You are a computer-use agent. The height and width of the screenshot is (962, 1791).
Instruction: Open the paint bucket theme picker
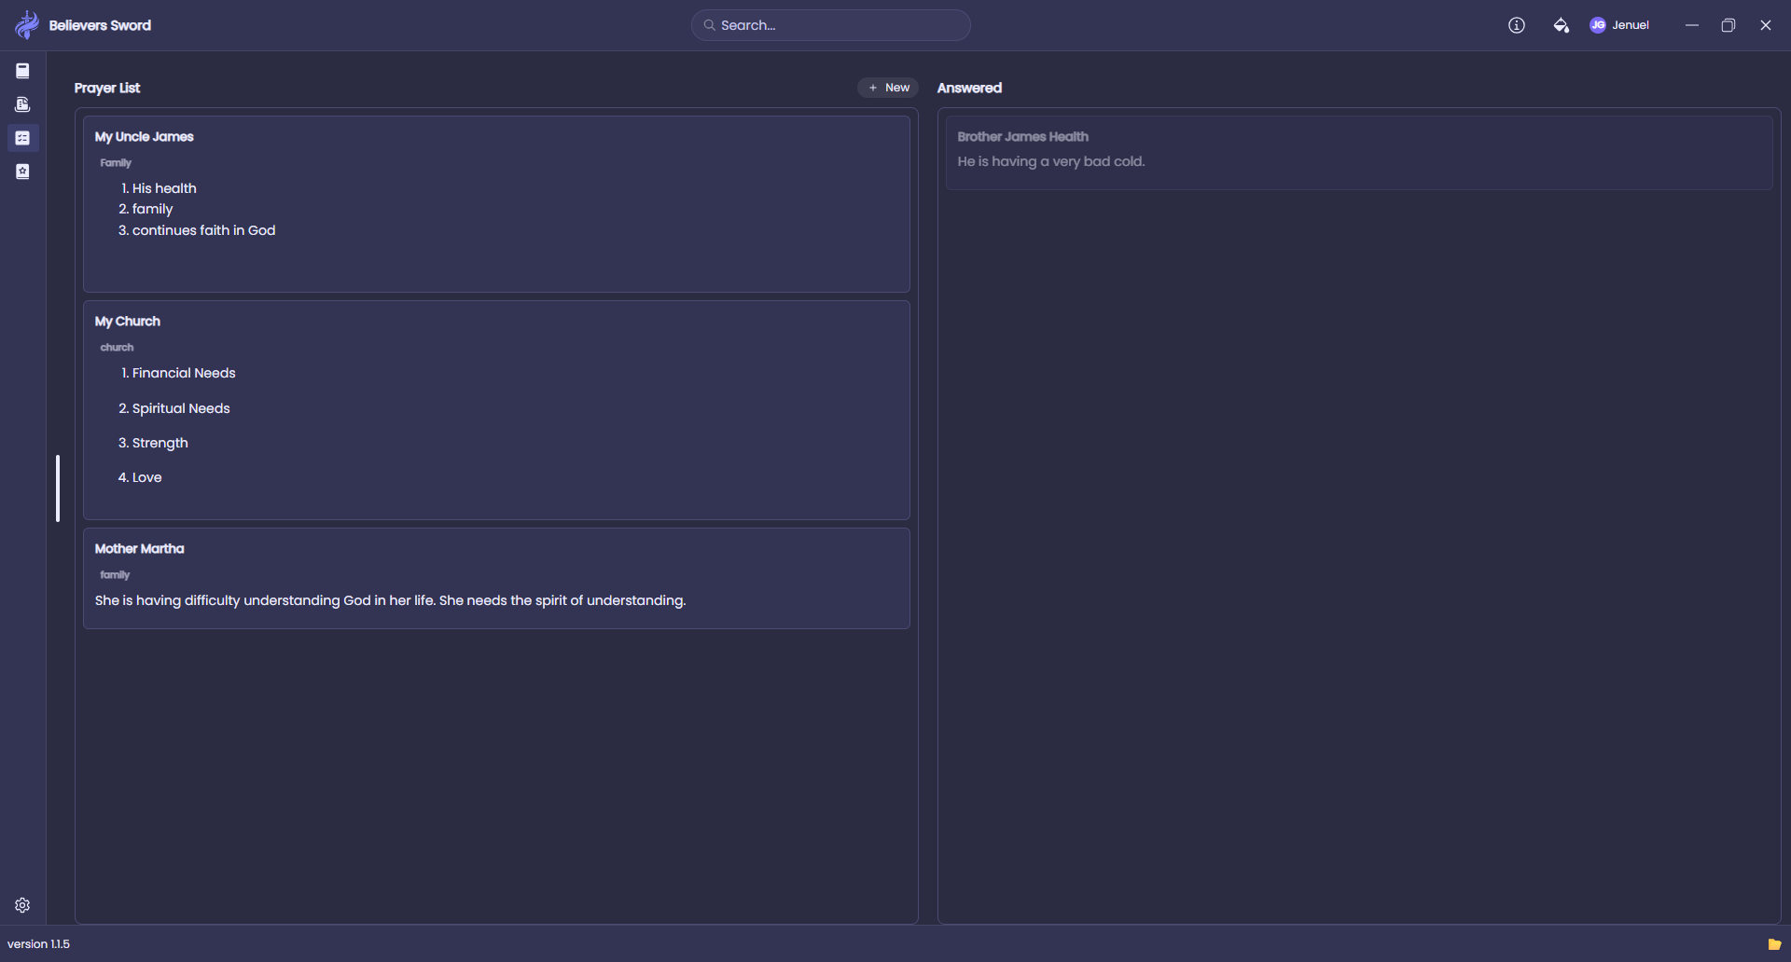pyautogui.click(x=1561, y=25)
